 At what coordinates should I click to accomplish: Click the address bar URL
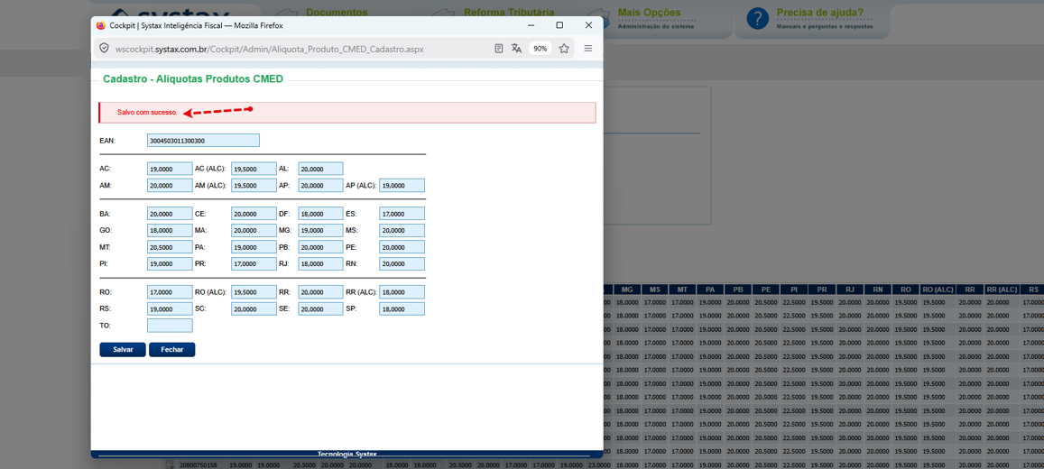[x=269, y=49]
